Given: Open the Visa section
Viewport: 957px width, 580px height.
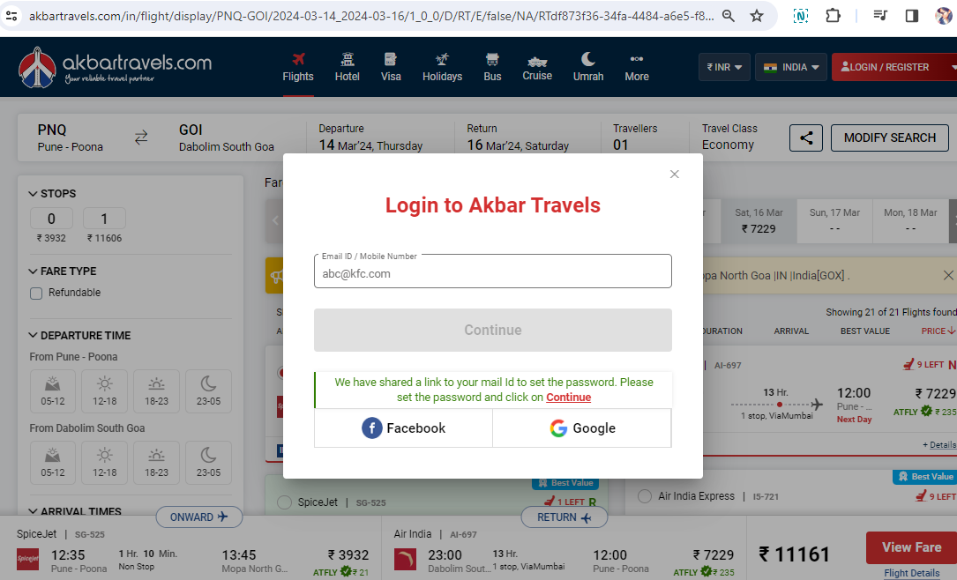Looking at the screenshot, I should (391, 67).
